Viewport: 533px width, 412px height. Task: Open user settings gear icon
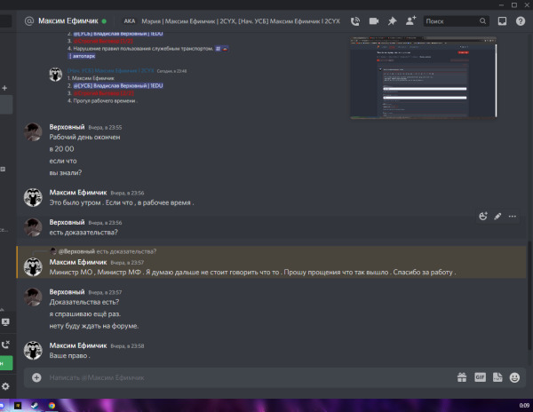click(x=5, y=386)
